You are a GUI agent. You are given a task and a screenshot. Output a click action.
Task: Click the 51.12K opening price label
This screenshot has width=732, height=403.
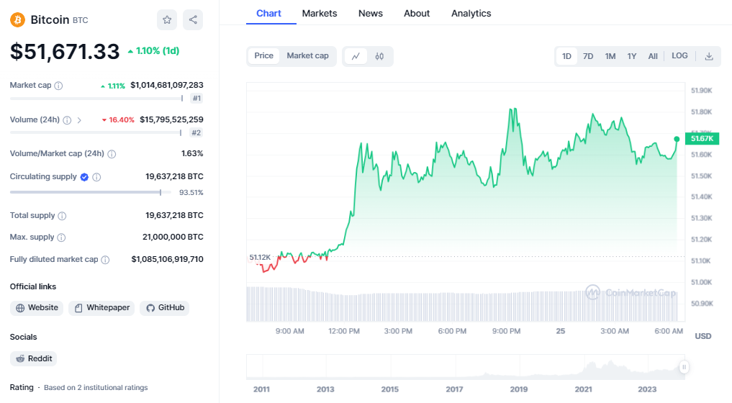tap(260, 258)
